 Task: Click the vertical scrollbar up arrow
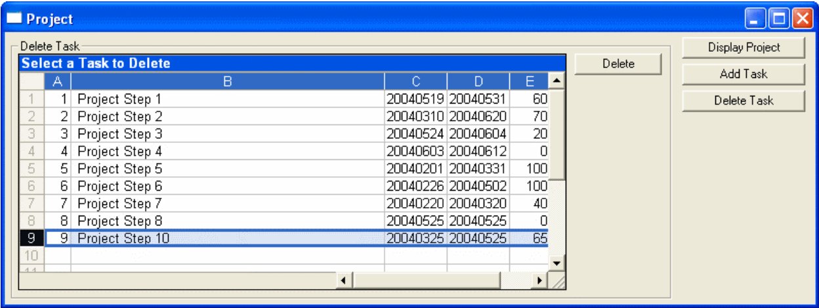[556, 81]
